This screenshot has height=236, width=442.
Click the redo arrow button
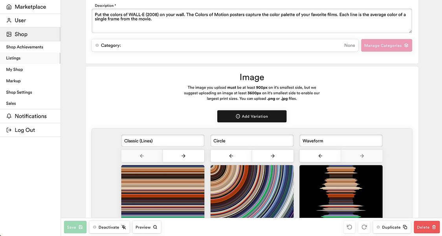(364, 227)
